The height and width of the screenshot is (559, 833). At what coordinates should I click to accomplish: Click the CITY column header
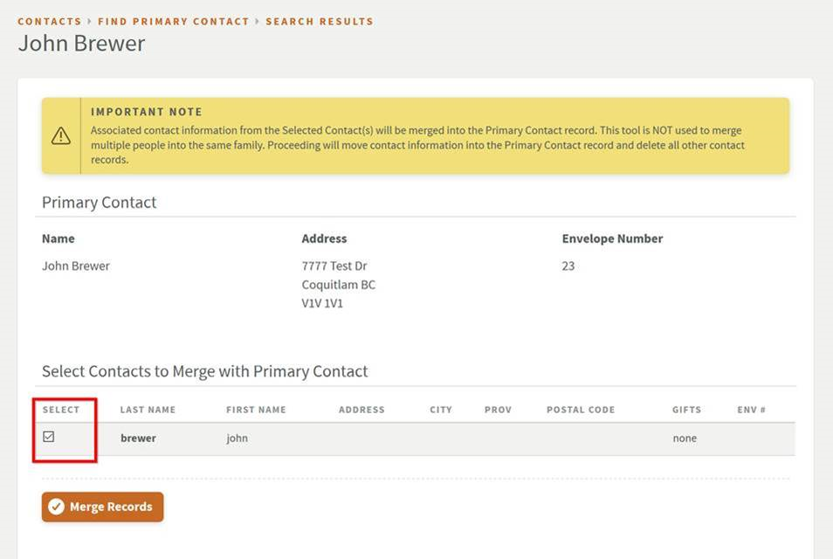[x=441, y=409]
